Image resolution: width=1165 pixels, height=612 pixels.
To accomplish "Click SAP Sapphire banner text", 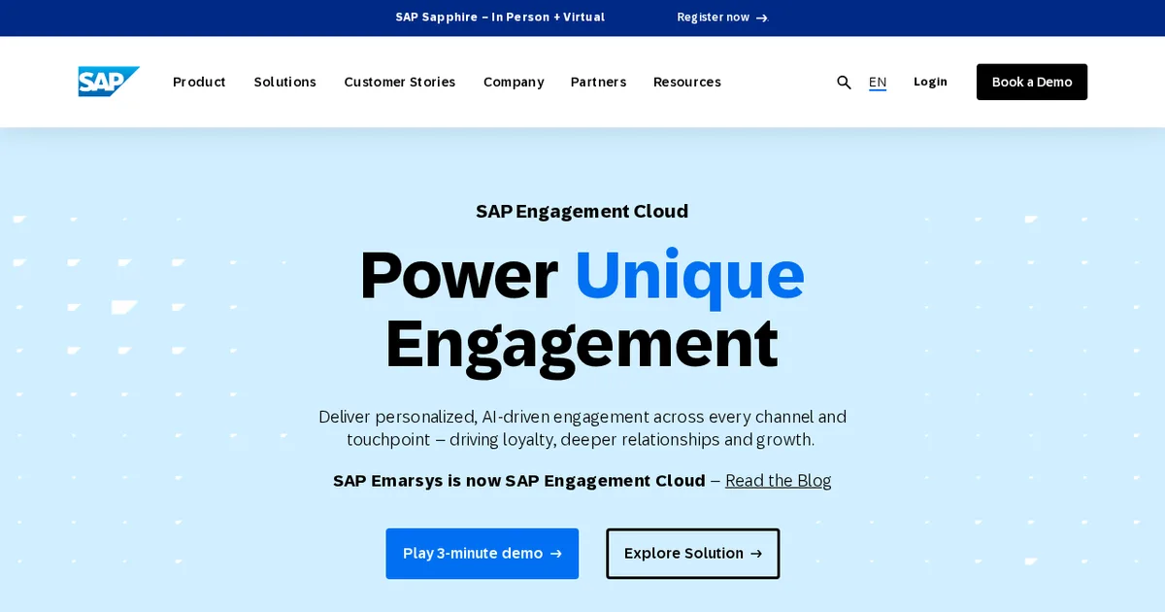I will pos(500,17).
